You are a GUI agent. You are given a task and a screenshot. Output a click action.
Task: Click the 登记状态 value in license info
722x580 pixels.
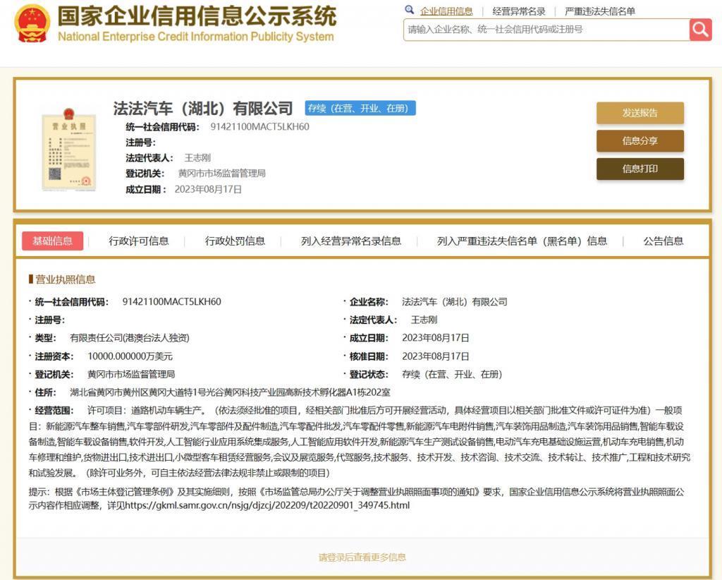[452, 375]
